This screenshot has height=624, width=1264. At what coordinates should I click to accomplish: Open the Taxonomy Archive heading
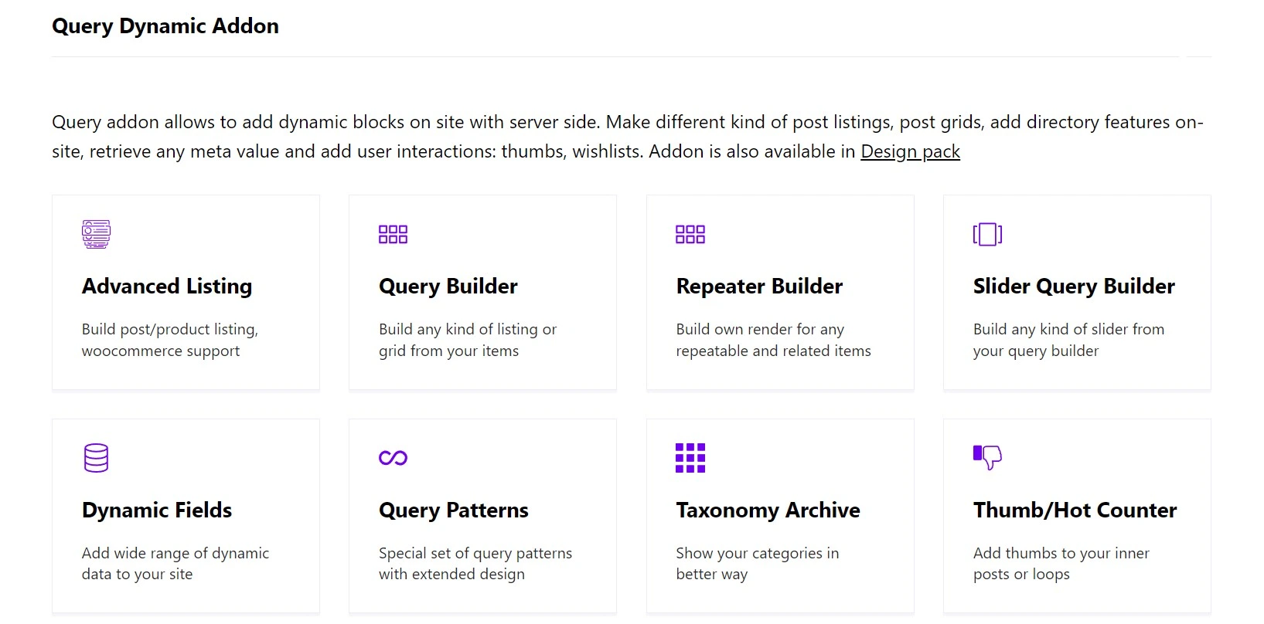click(768, 510)
